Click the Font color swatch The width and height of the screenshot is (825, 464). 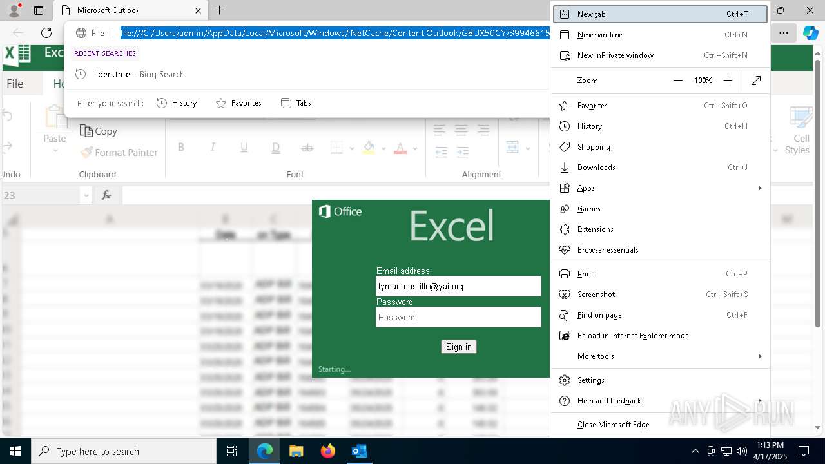click(x=400, y=148)
